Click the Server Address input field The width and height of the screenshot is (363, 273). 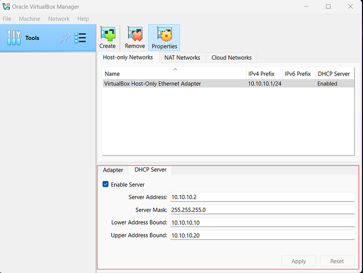[x=262, y=197]
